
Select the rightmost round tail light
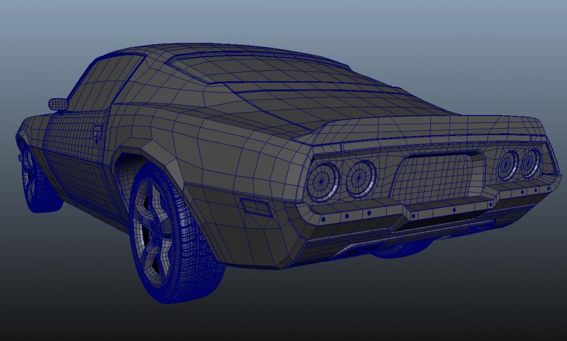(531, 163)
